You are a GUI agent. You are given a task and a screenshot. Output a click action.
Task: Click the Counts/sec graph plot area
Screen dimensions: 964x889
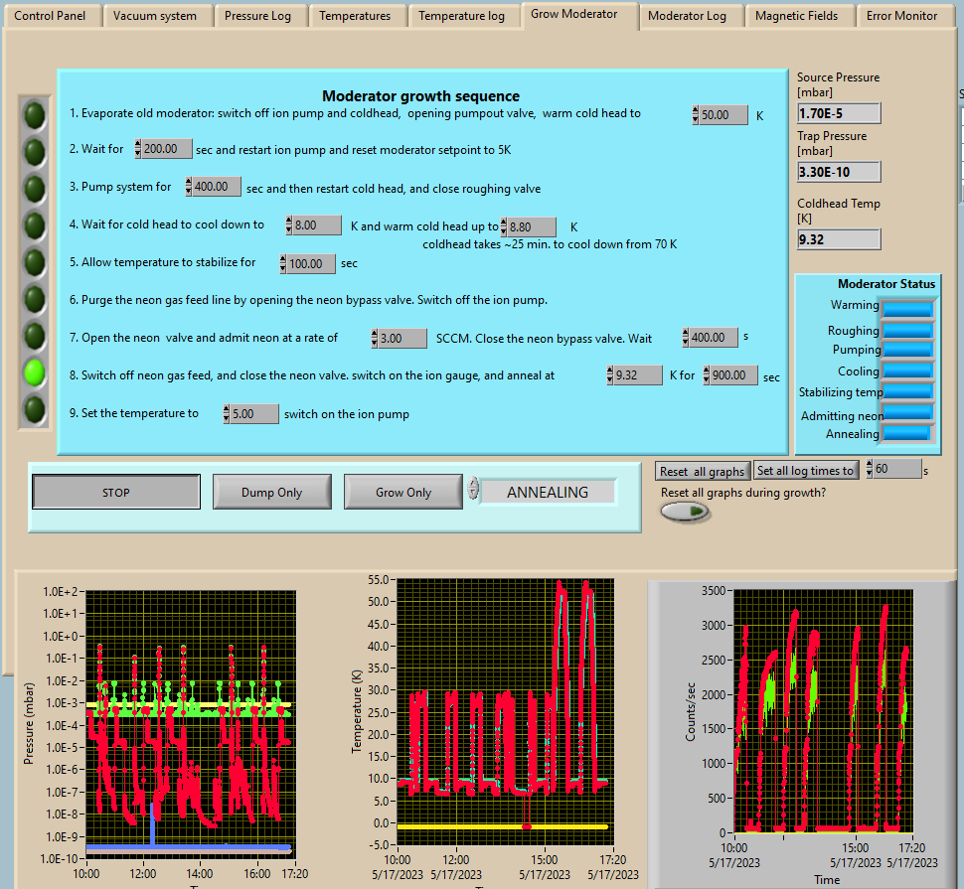(x=822, y=710)
